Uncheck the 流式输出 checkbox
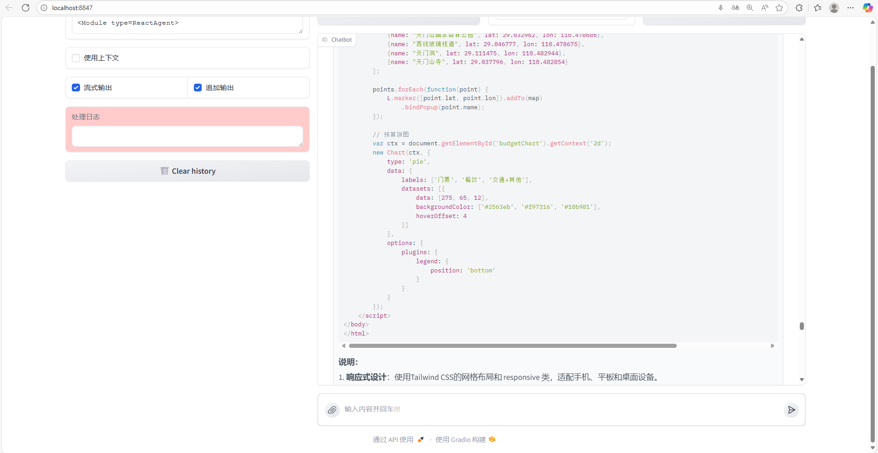Screen dimensions: 878x453 tap(76, 88)
